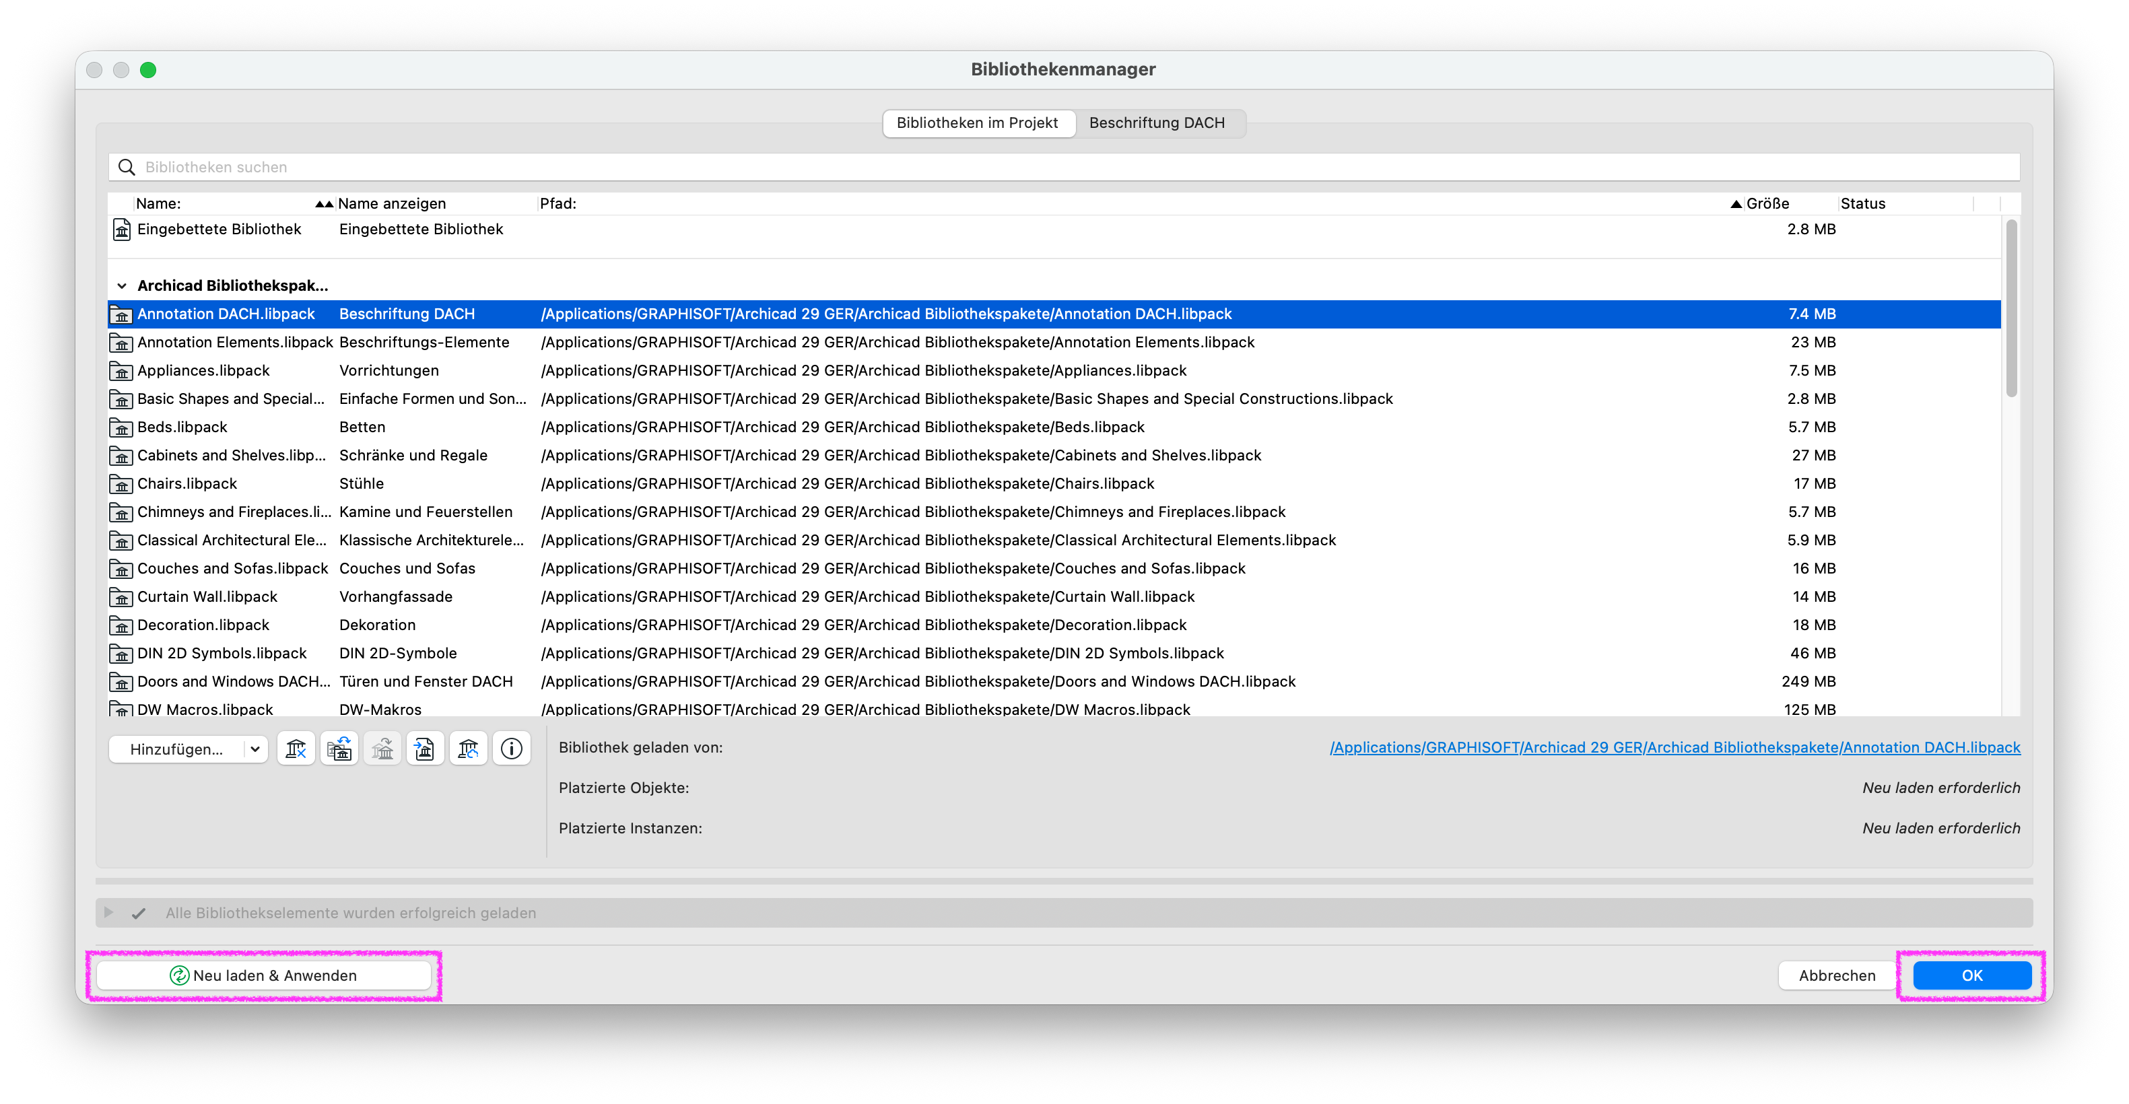The image size is (2129, 1104).
Task: Click Alle Bibliothekselemente wurden erfolgreich geladen text
Action: tap(351, 913)
